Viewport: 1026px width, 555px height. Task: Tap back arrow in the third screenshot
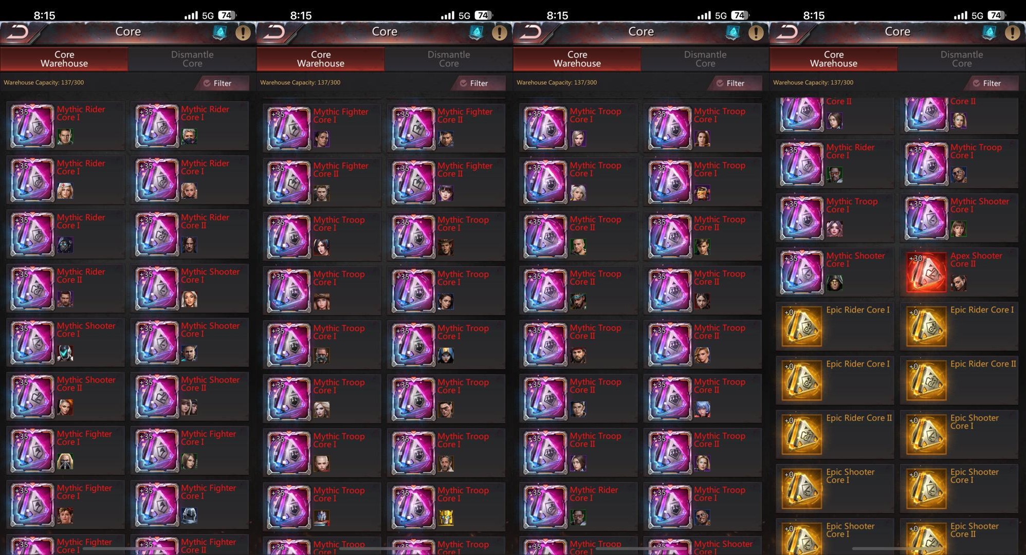point(531,32)
